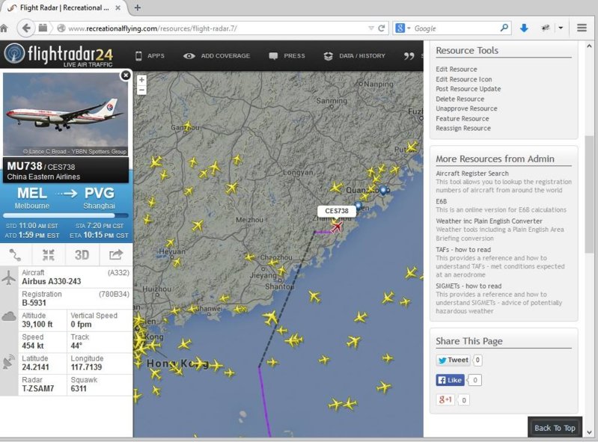Close the MU738 flight info panel
This screenshot has height=442, width=598.
[x=126, y=76]
